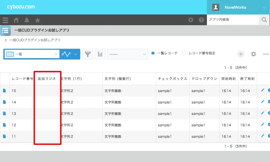The width and height of the screenshot is (270, 162).
Task: Go to the portal home icon
Action: pyautogui.click(x=16, y=20)
